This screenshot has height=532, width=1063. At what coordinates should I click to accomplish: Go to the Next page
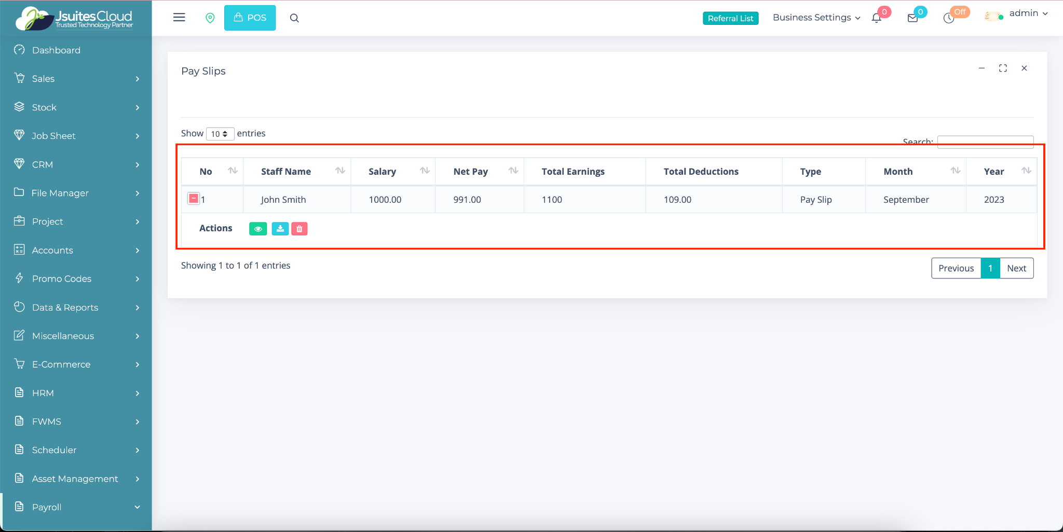click(x=1016, y=268)
